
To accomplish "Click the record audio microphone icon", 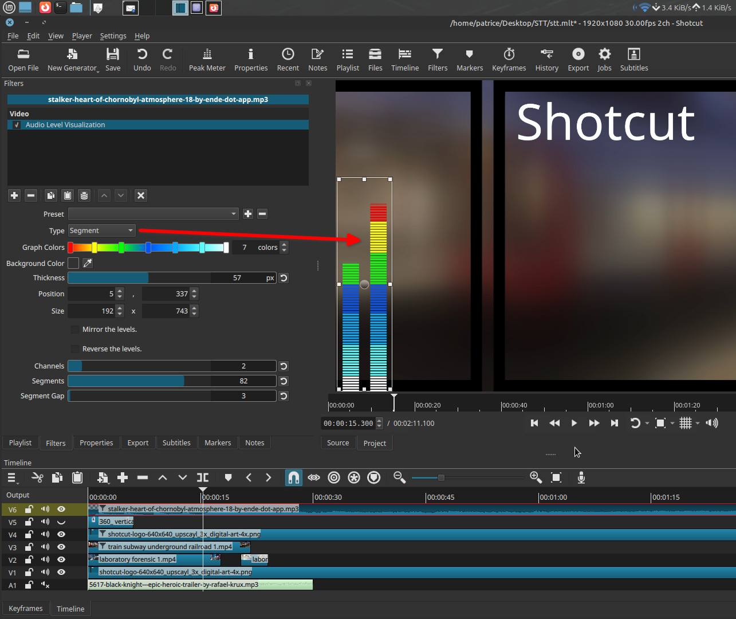I will (x=581, y=477).
